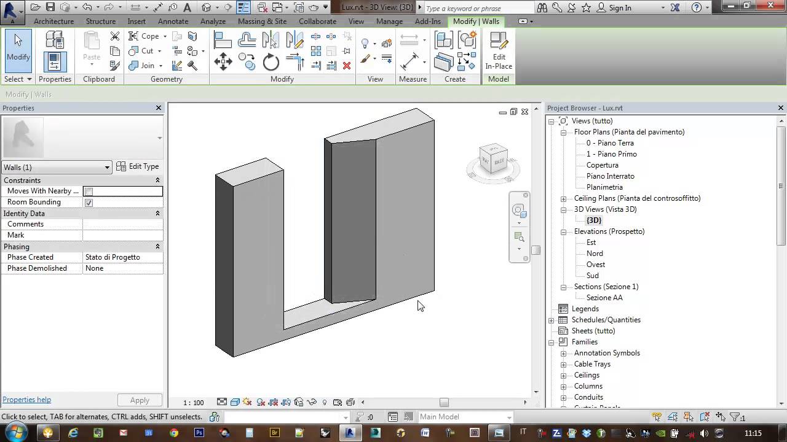This screenshot has height=442, width=787.
Task: Open the Annotate ribbon tab
Action: coord(173,21)
